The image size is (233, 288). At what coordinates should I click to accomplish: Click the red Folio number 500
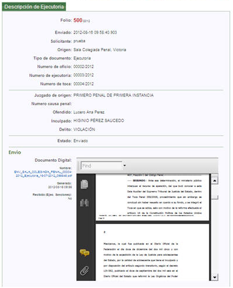pos(78,20)
